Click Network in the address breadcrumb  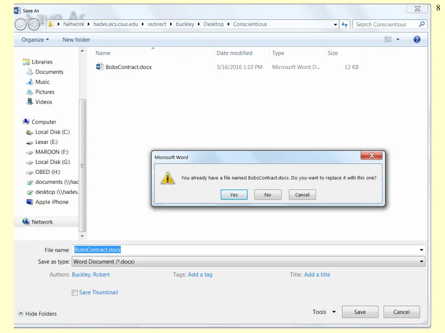[73, 24]
